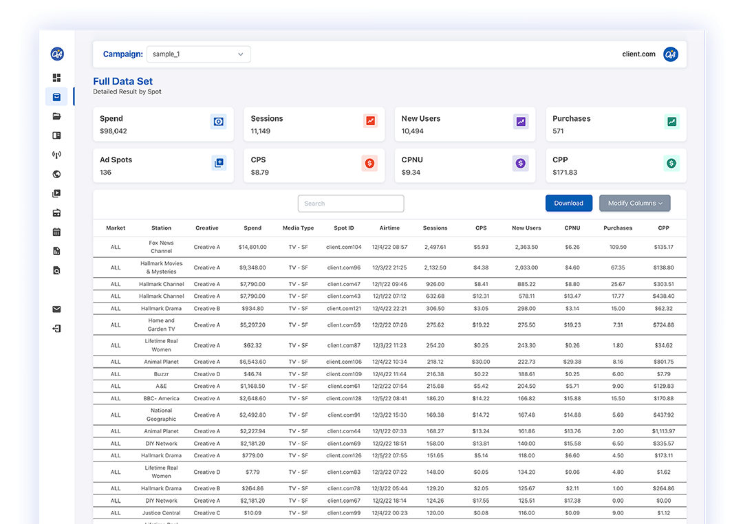Click the Download button

coord(569,204)
